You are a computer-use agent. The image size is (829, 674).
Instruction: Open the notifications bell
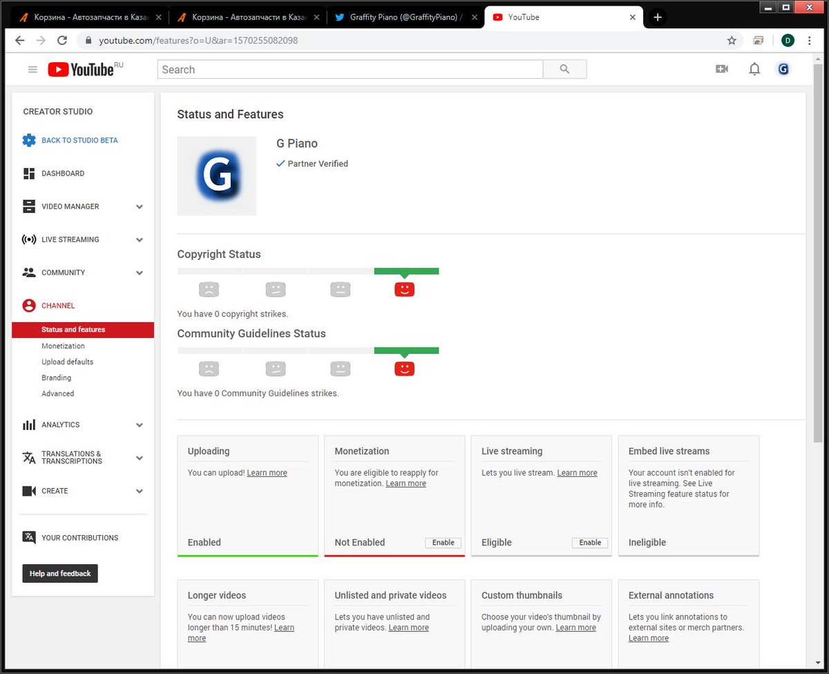754,69
